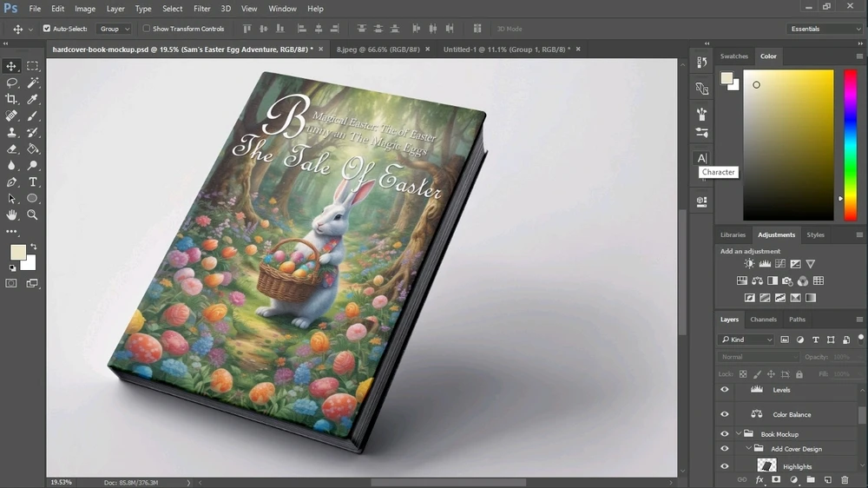
Task: Pick the Lasso tool
Action: click(x=11, y=82)
